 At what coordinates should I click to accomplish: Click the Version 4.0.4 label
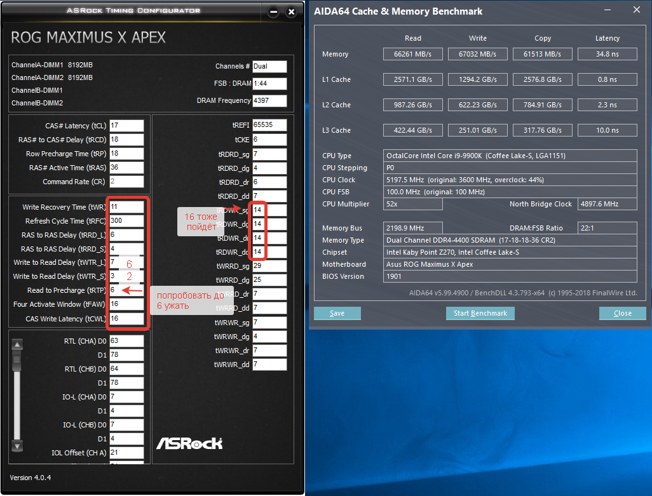point(31,478)
